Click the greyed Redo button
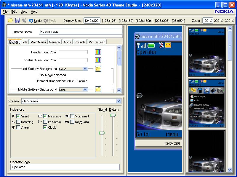The width and height of the screenshot is (237, 177). pos(50,21)
